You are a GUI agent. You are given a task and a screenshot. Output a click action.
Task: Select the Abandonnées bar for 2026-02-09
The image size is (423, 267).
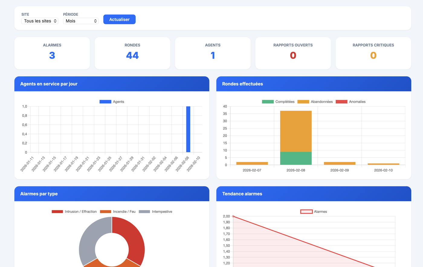[340, 163]
